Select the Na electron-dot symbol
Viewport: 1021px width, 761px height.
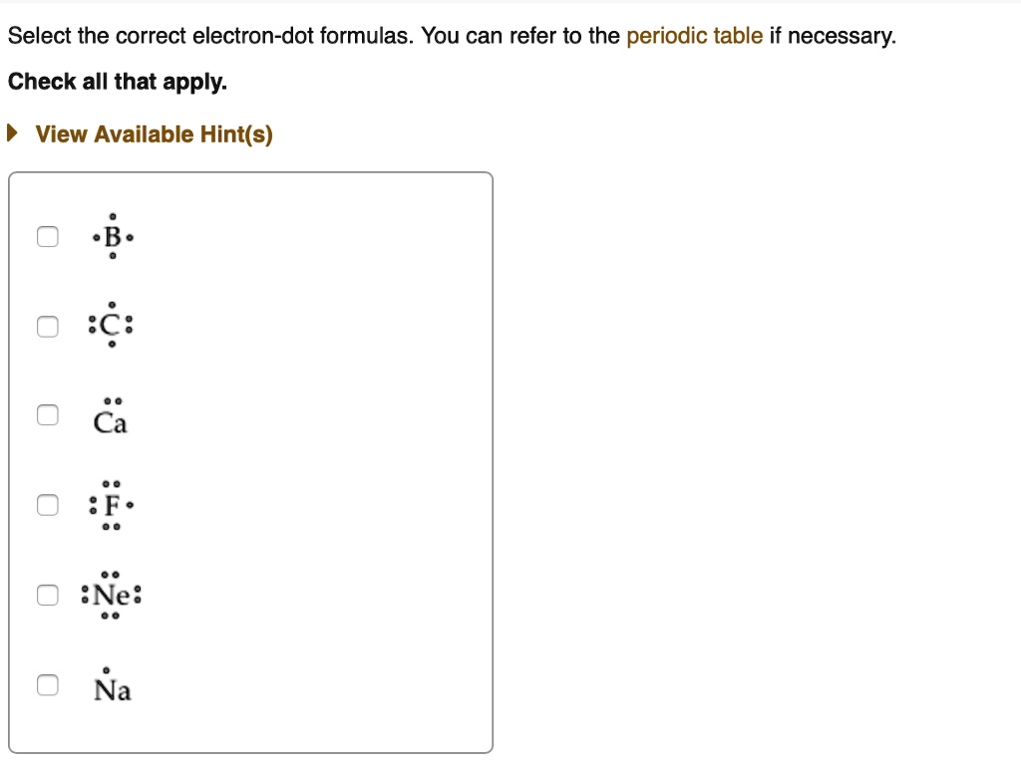tap(112, 687)
